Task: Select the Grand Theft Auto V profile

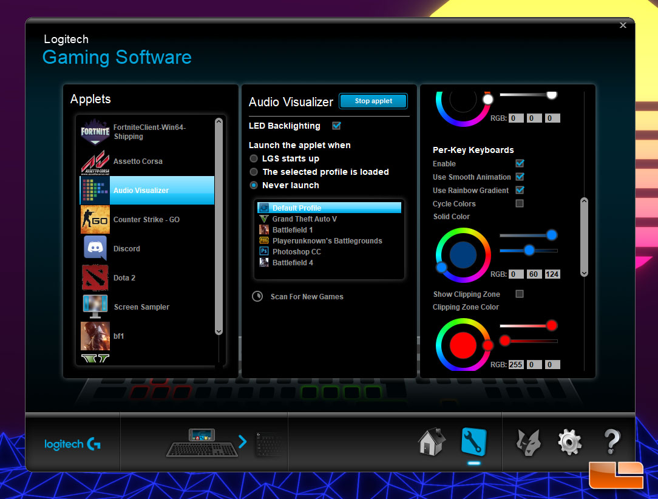Action: [x=330, y=219]
